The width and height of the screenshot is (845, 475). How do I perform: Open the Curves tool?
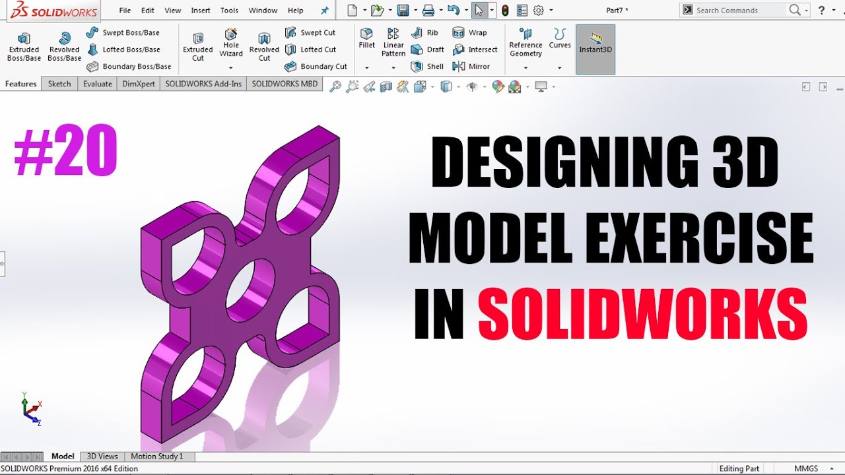(x=560, y=39)
